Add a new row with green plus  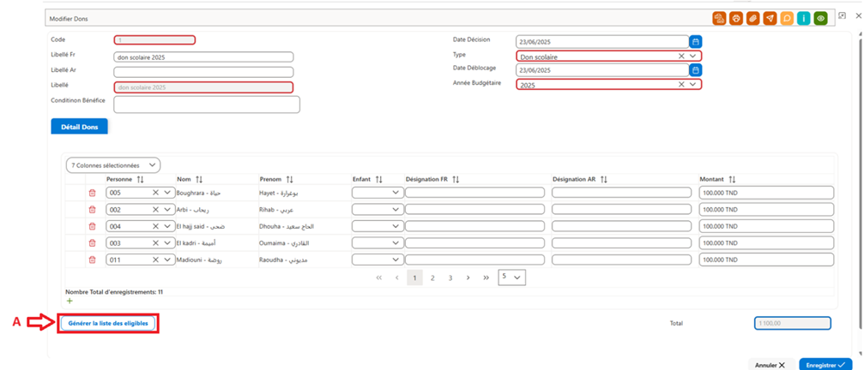[69, 301]
